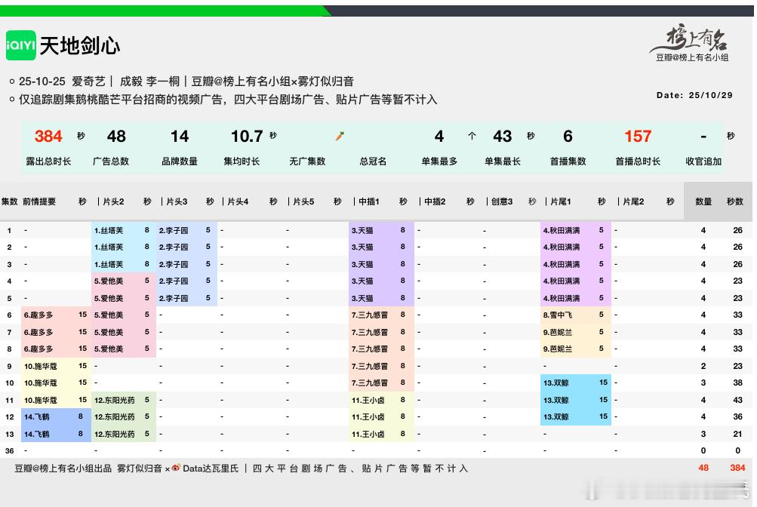Click the 片头3 column header
Image resolution: width=757 pixels, height=507 pixels.
point(177,201)
